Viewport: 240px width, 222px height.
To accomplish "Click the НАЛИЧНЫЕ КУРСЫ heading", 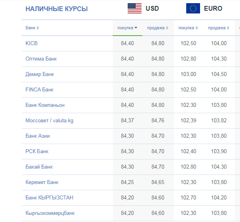I will click(57, 9).
